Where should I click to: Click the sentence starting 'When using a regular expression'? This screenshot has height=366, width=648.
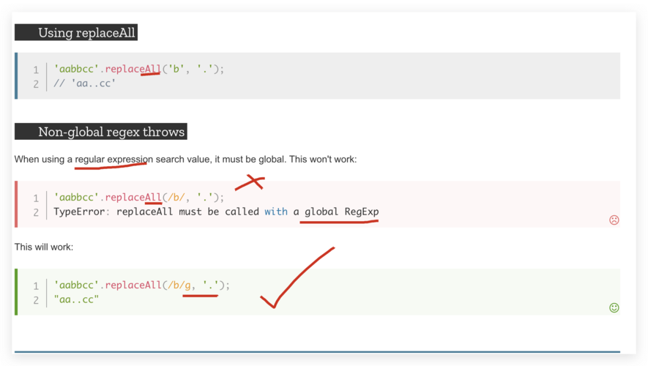pyautogui.click(x=185, y=160)
